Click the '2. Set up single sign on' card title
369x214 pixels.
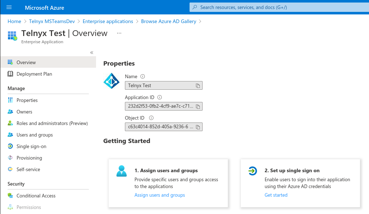pos(292,170)
